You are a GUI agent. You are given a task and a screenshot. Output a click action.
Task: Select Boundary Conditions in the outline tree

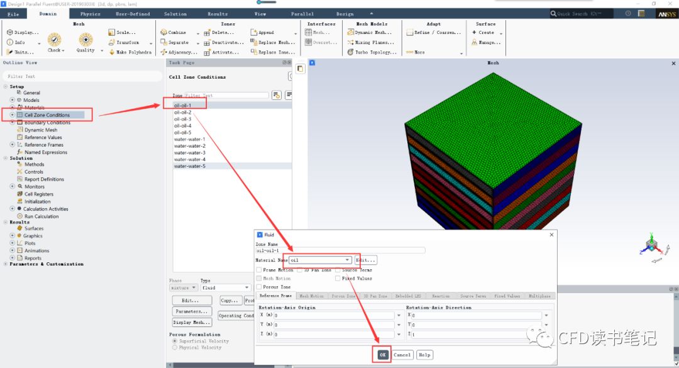click(x=47, y=122)
